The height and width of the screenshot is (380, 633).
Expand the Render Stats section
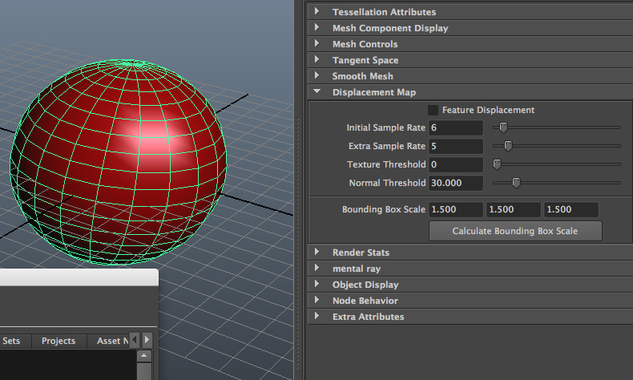tap(470, 253)
